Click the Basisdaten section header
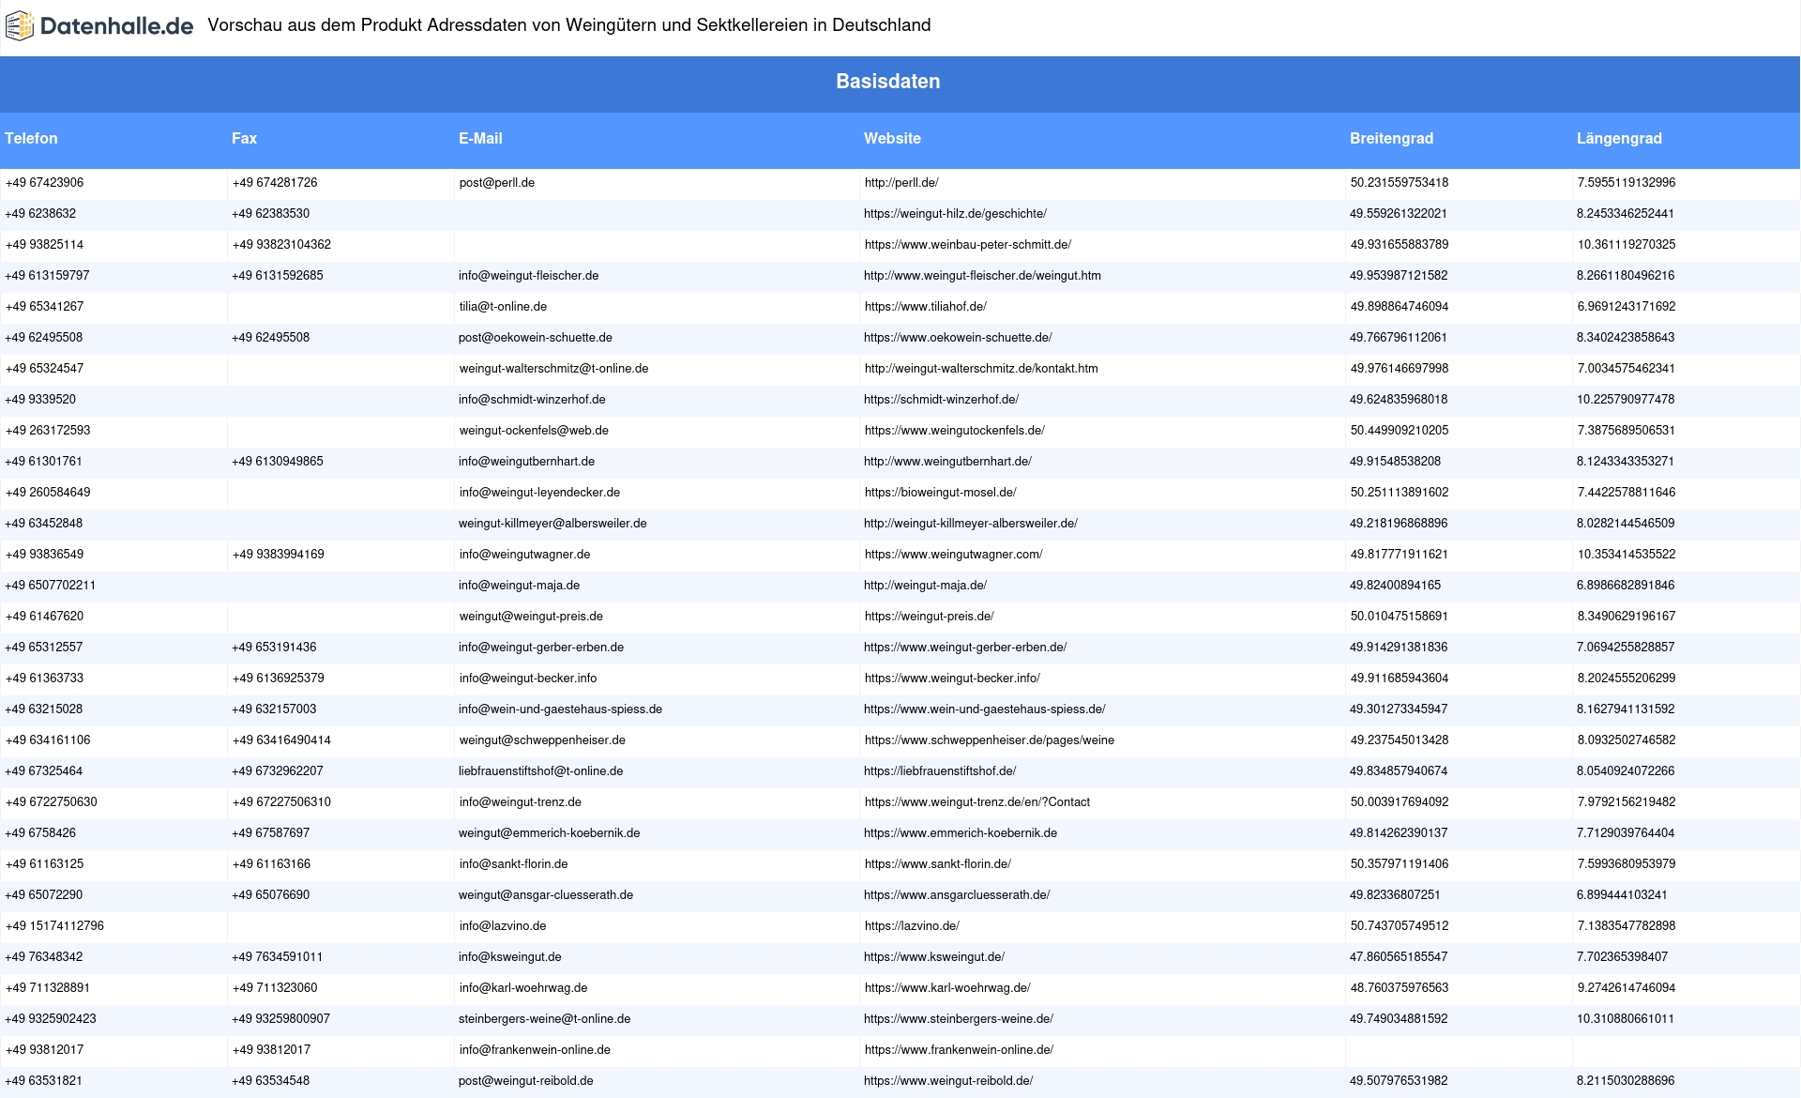 click(887, 82)
